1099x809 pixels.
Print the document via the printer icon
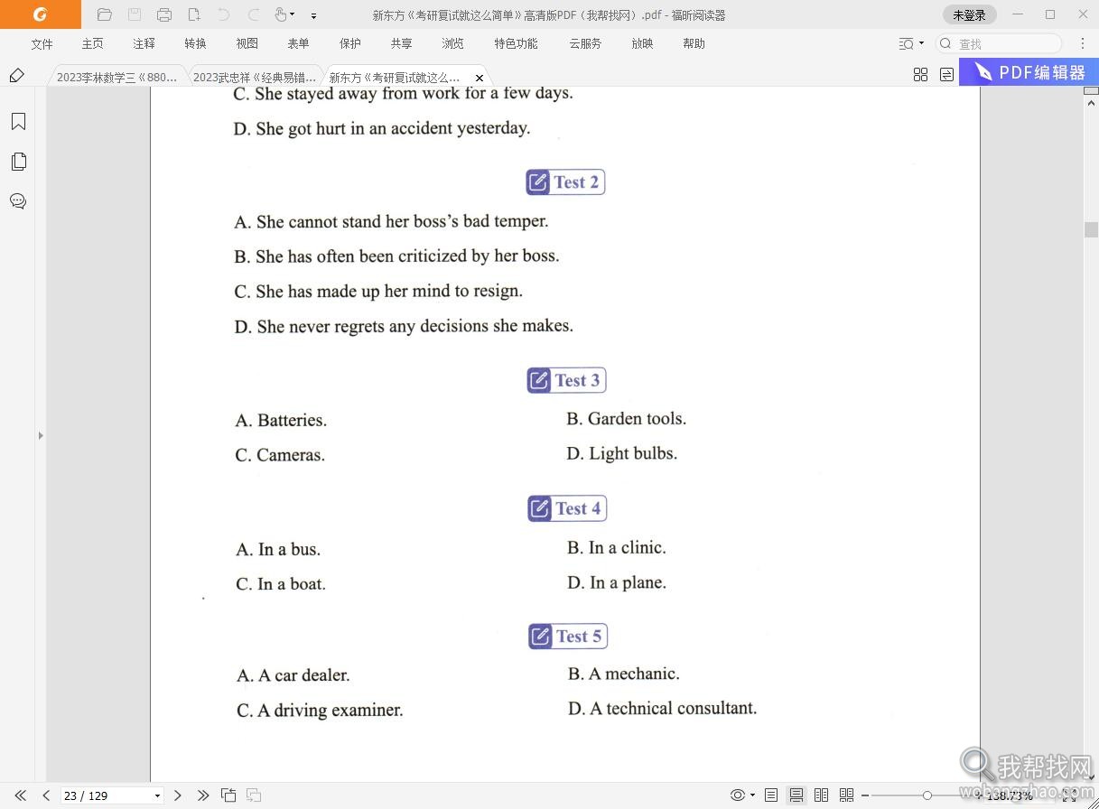pyautogui.click(x=164, y=14)
